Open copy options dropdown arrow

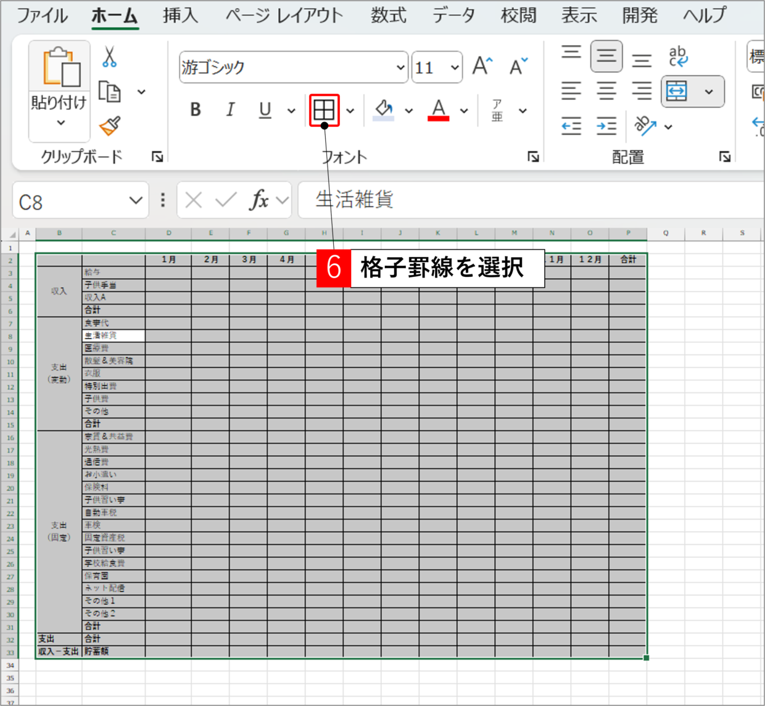141,92
